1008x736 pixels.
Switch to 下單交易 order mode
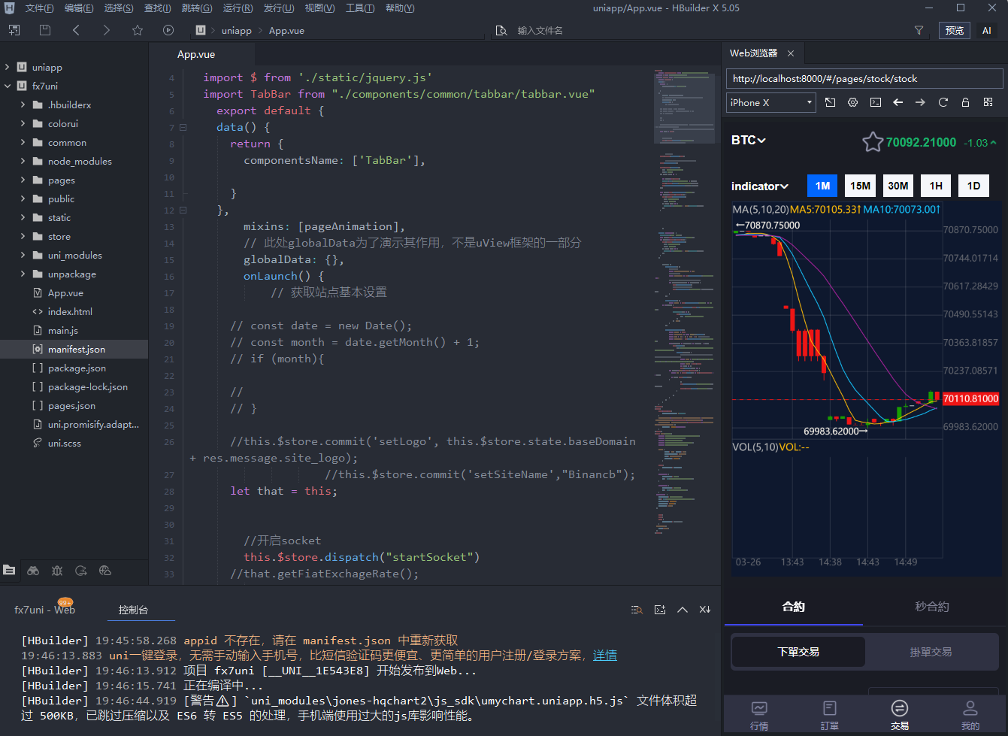(798, 652)
